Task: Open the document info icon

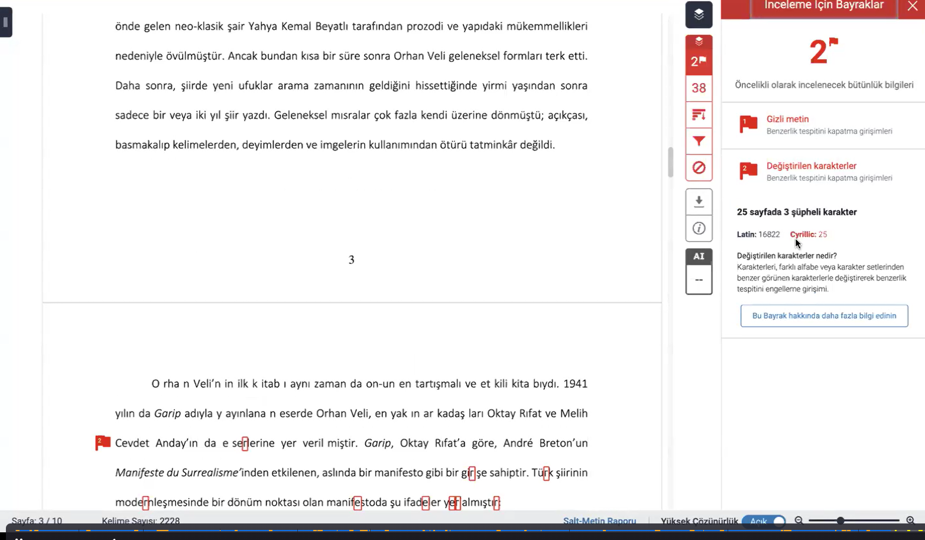Action: (x=699, y=228)
